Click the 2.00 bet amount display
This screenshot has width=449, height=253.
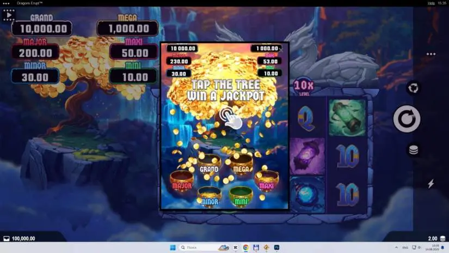pos(433,238)
